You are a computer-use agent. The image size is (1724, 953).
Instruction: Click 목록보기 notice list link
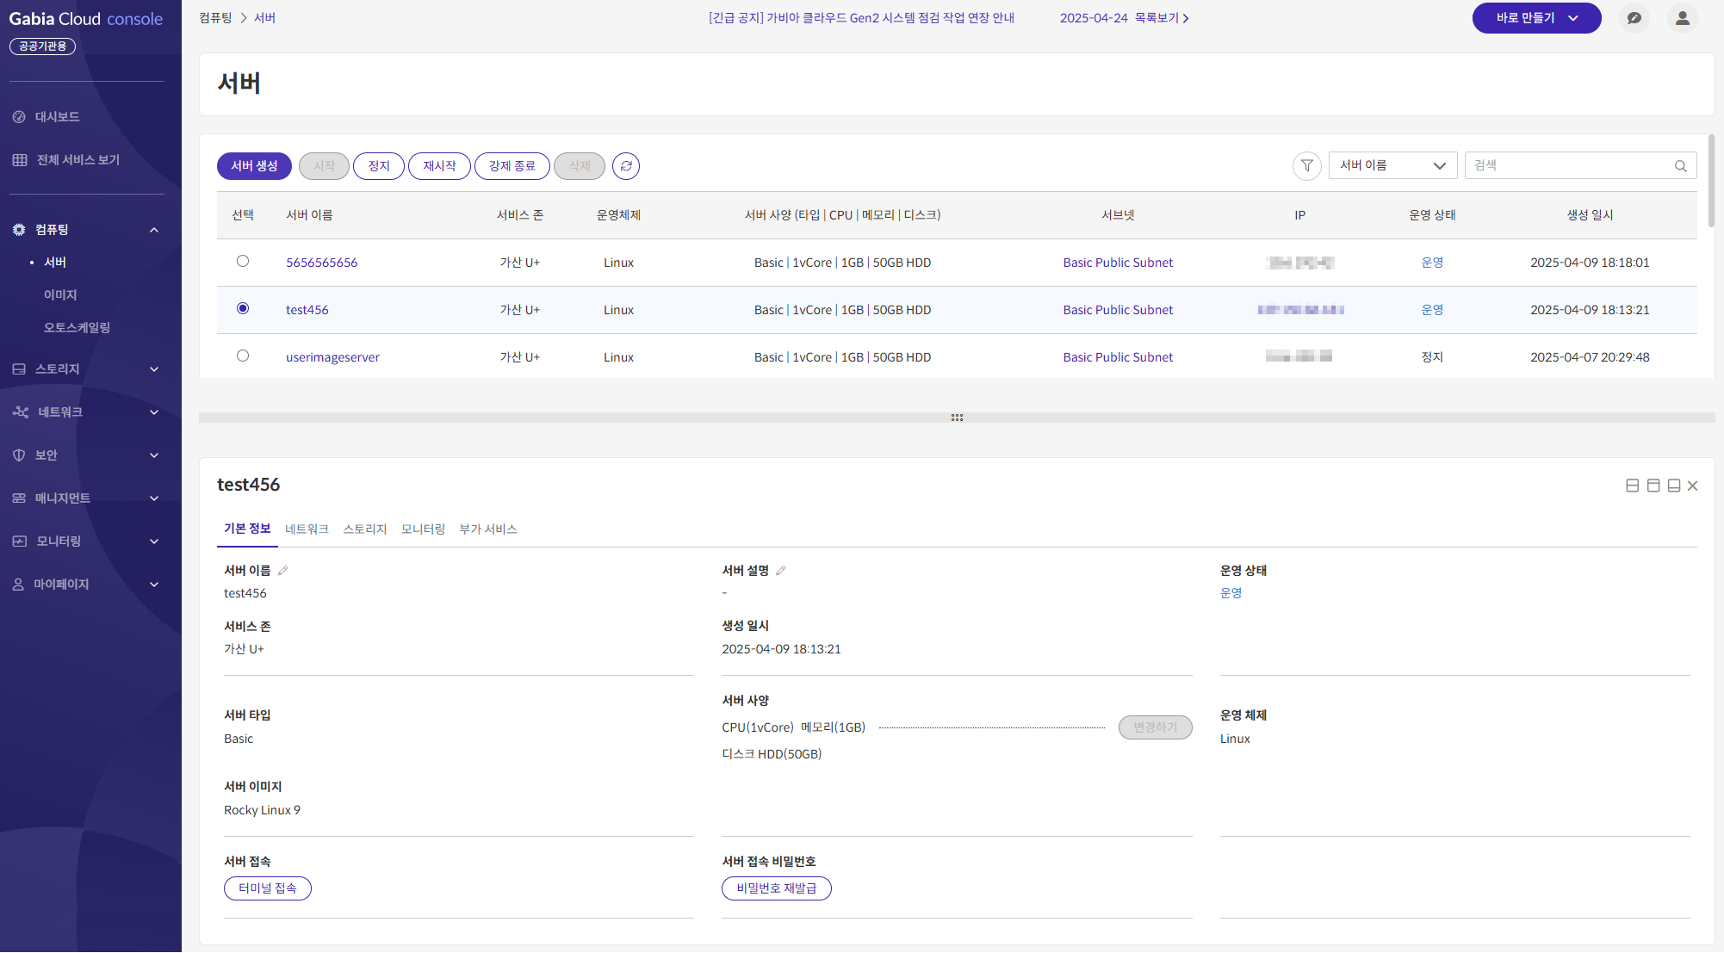1162,18
